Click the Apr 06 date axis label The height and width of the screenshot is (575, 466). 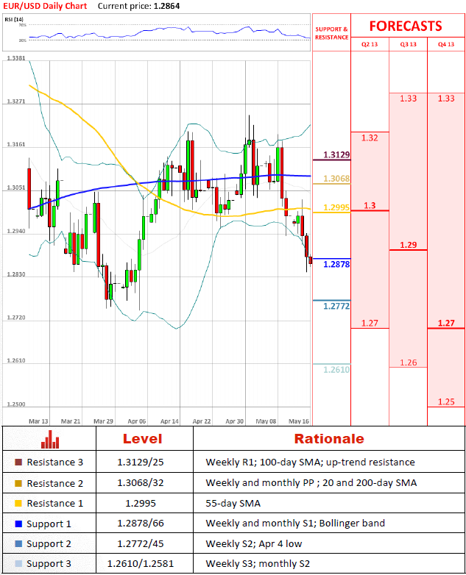[137, 421]
